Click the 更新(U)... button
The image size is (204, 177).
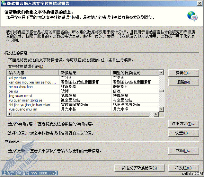pos(183,151)
